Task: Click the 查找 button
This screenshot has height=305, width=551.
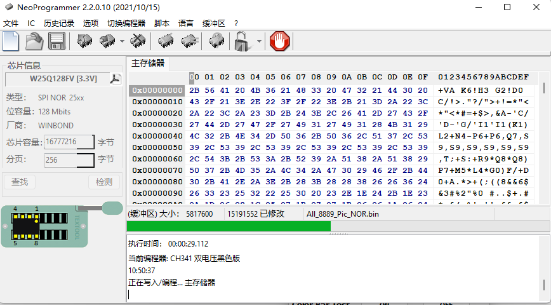Action: point(20,182)
